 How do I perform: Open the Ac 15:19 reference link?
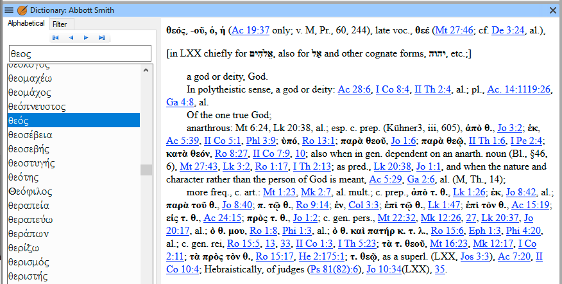[x=531, y=205]
